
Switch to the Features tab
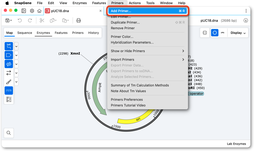pyautogui.click(x=61, y=33)
